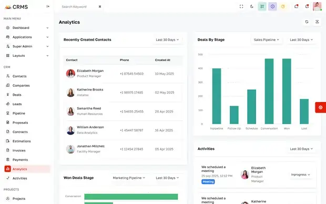Open the green apps grid icon
Screen dimensions: 326x204
(262, 6)
